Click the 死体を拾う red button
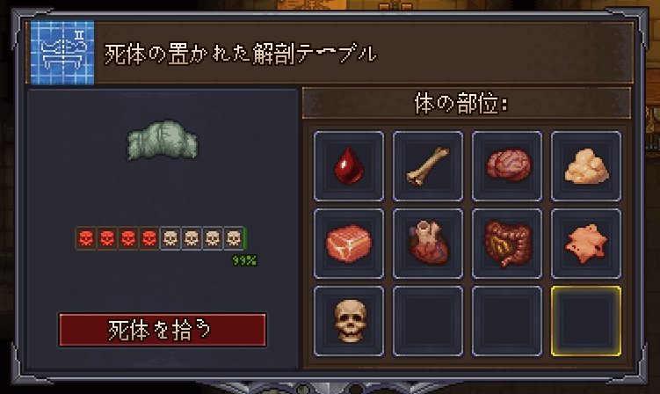 pos(163,330)
